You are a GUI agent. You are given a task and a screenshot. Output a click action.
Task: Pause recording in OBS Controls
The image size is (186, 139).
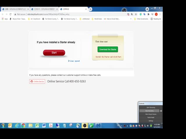[x=161, y=111]
